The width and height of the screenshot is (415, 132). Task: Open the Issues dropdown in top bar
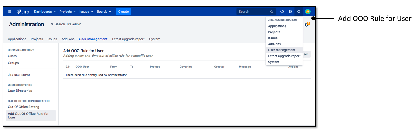(x=86, y=12)
